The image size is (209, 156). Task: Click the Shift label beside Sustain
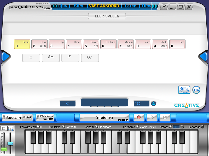(x=27, y=118)
